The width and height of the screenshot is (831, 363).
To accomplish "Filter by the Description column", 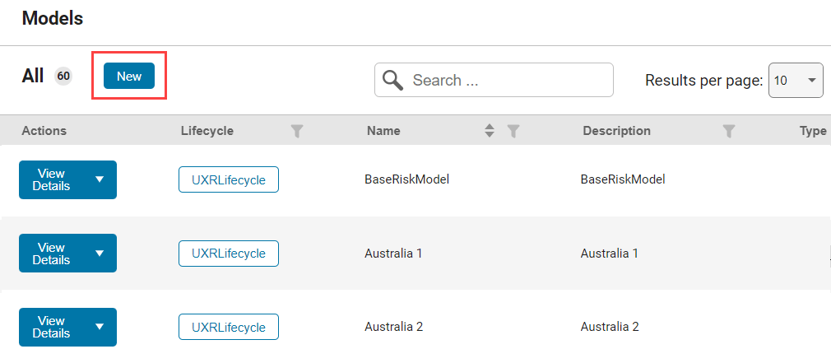I will click(x=728, y=131).
